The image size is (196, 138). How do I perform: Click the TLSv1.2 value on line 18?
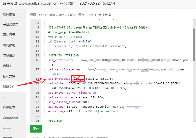pos(92,79)
